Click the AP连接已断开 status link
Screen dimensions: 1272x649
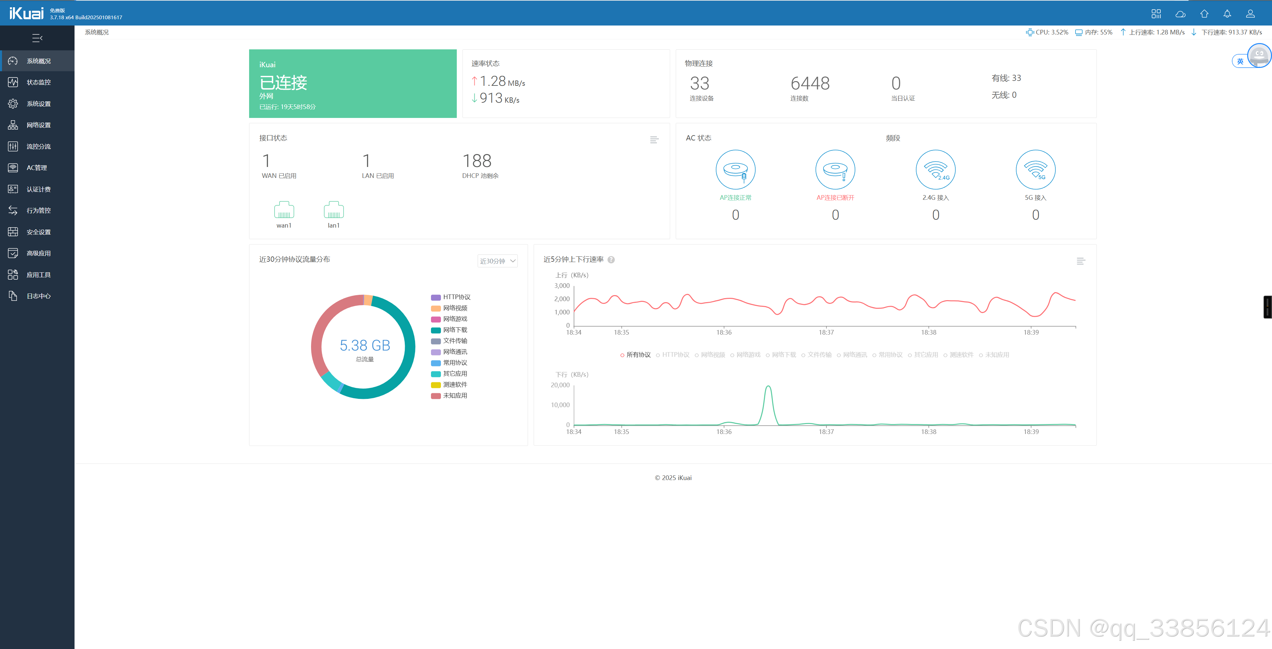(x=835, y=197)
